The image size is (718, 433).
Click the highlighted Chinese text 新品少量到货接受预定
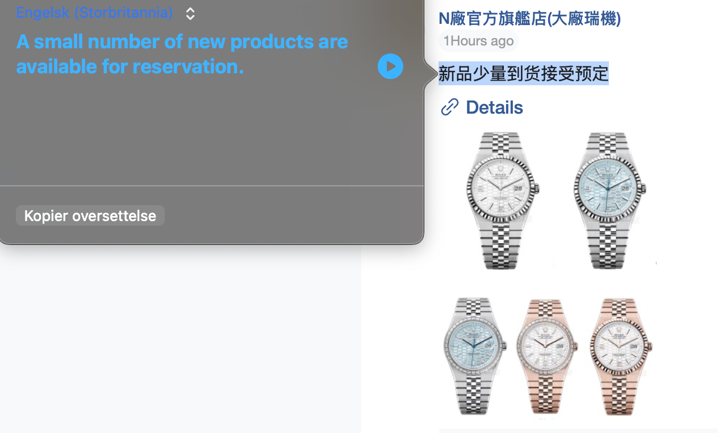pos(523,73)
